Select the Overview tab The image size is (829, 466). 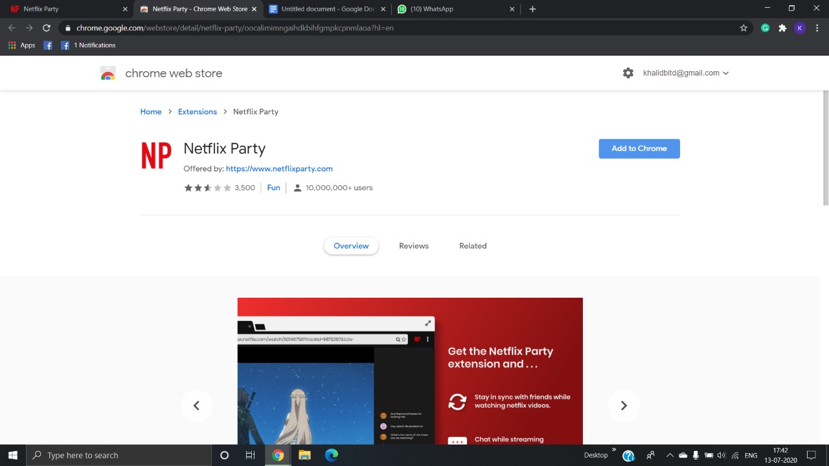[x=351, y=246]
